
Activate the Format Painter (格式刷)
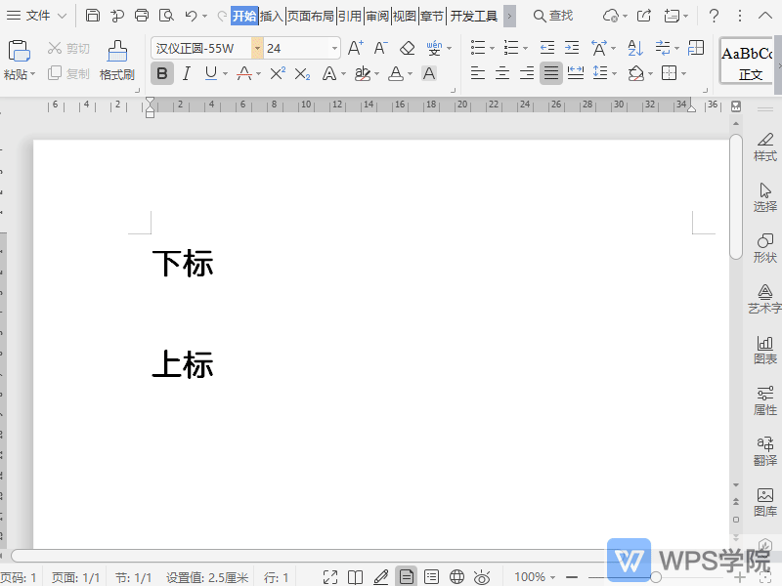pos(116,59)
